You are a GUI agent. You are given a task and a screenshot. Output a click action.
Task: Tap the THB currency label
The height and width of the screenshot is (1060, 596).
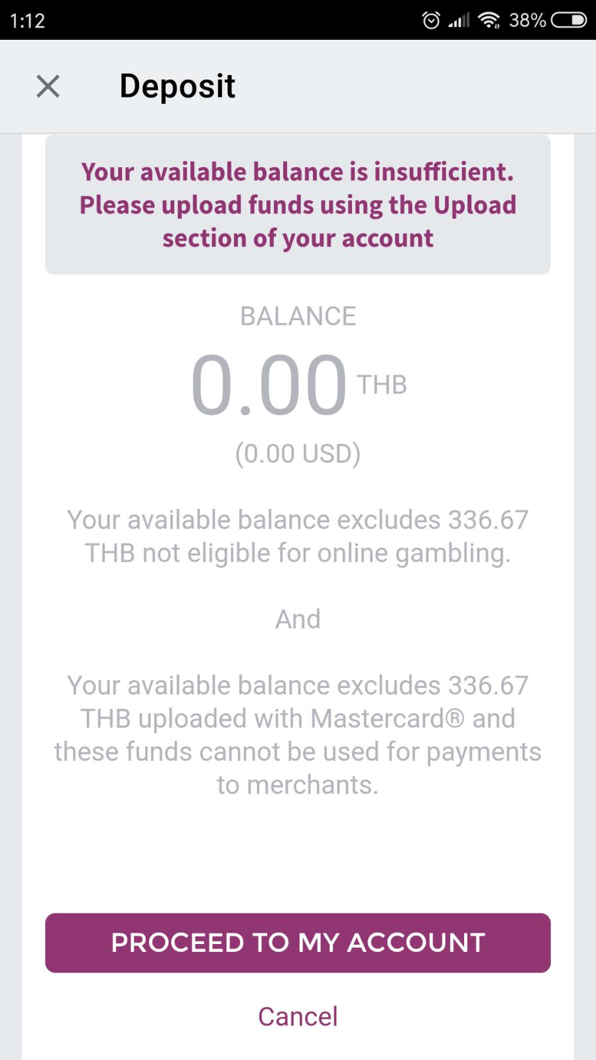click(382, 384)
